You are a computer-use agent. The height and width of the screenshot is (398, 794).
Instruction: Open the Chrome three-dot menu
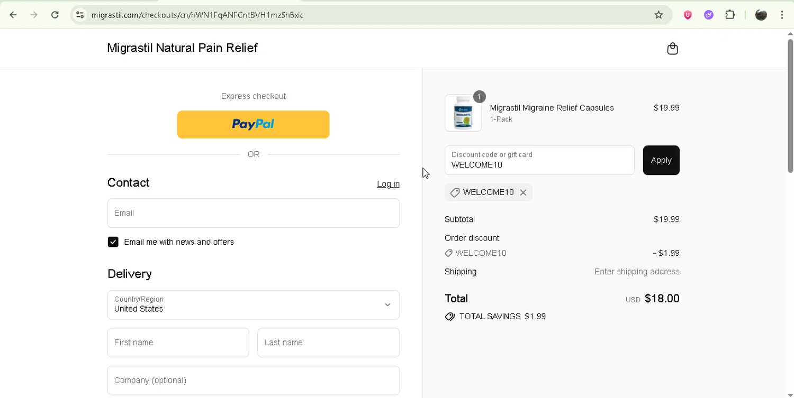pyautogui.click(x=782, y=15)
